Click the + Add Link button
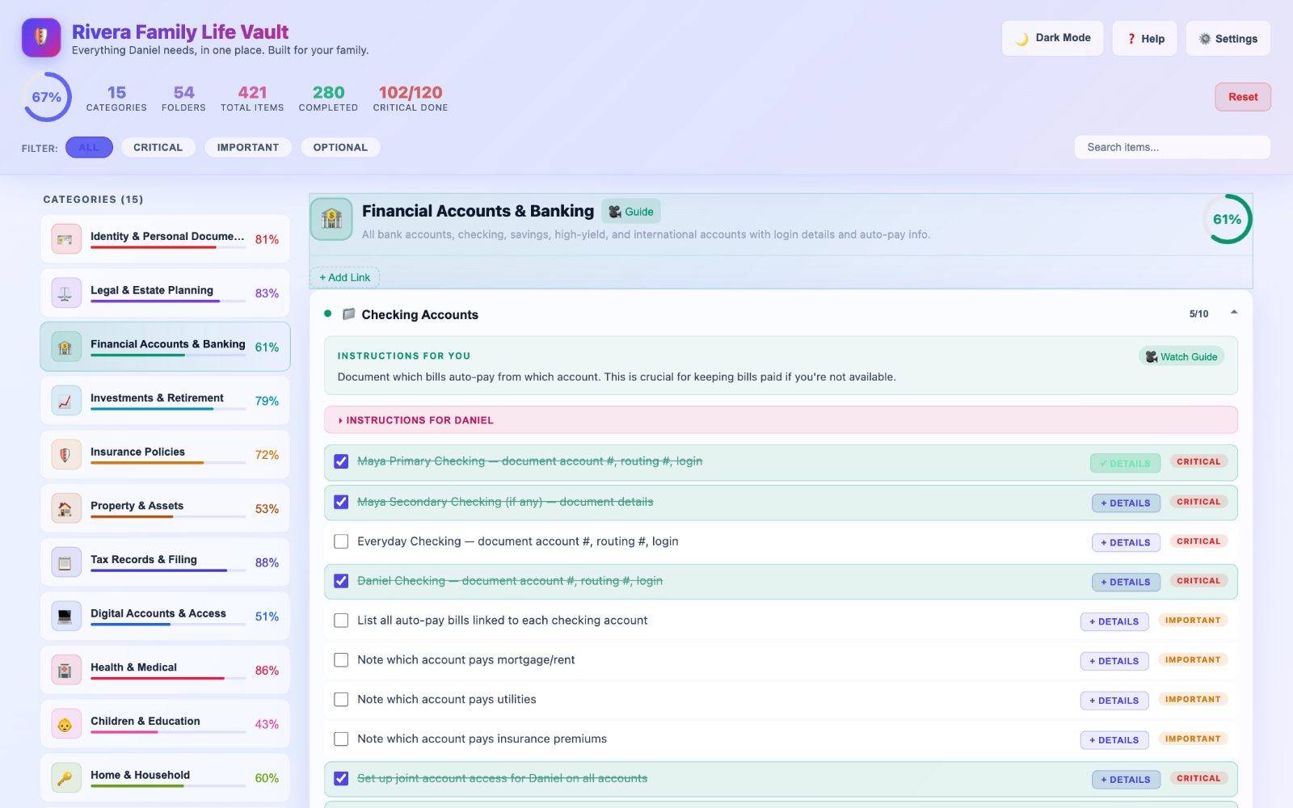The height and width of the screenshot is (808, 1293). tap(344, 277)
